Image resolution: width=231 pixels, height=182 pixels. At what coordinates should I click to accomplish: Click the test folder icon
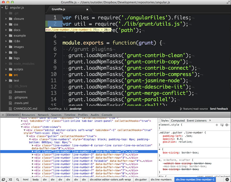click(10, 81)
